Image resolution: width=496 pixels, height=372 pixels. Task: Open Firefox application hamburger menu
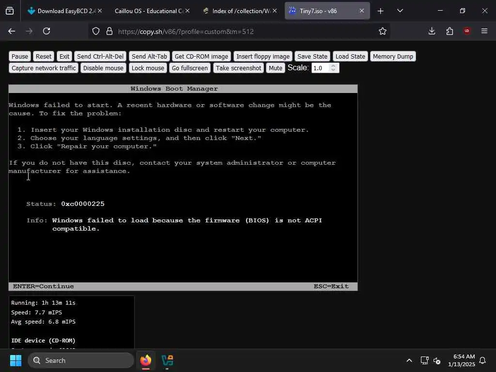484,31
